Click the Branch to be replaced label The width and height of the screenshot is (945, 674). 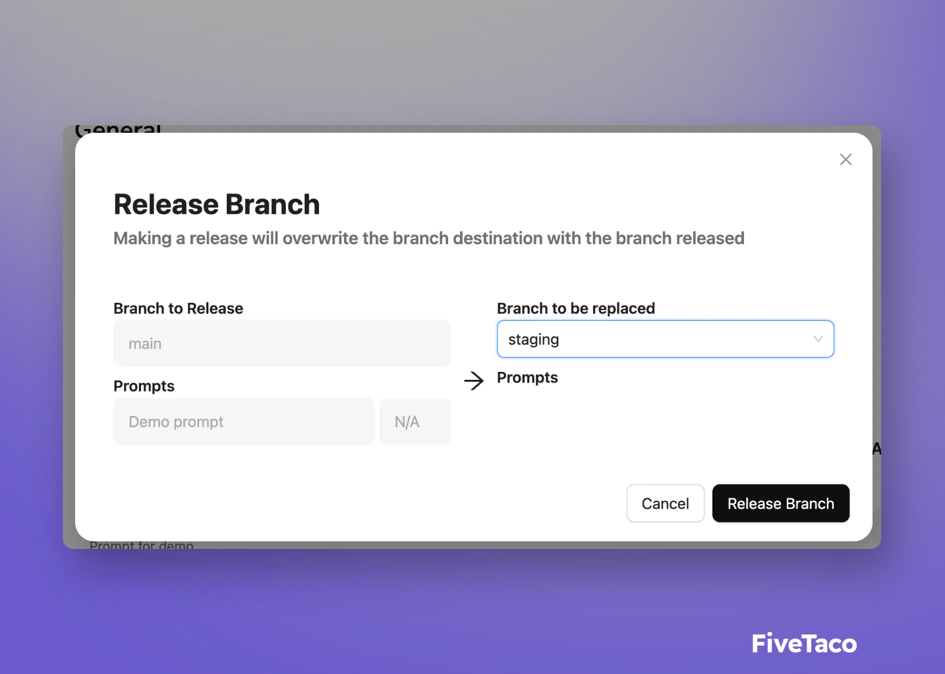tap(576, 308)
